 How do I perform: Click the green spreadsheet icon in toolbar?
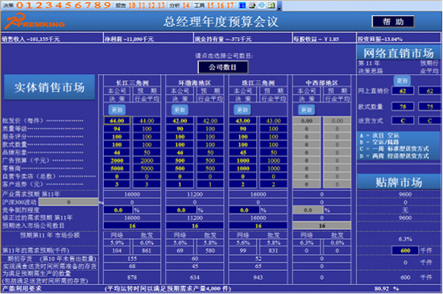click(271, 5)
